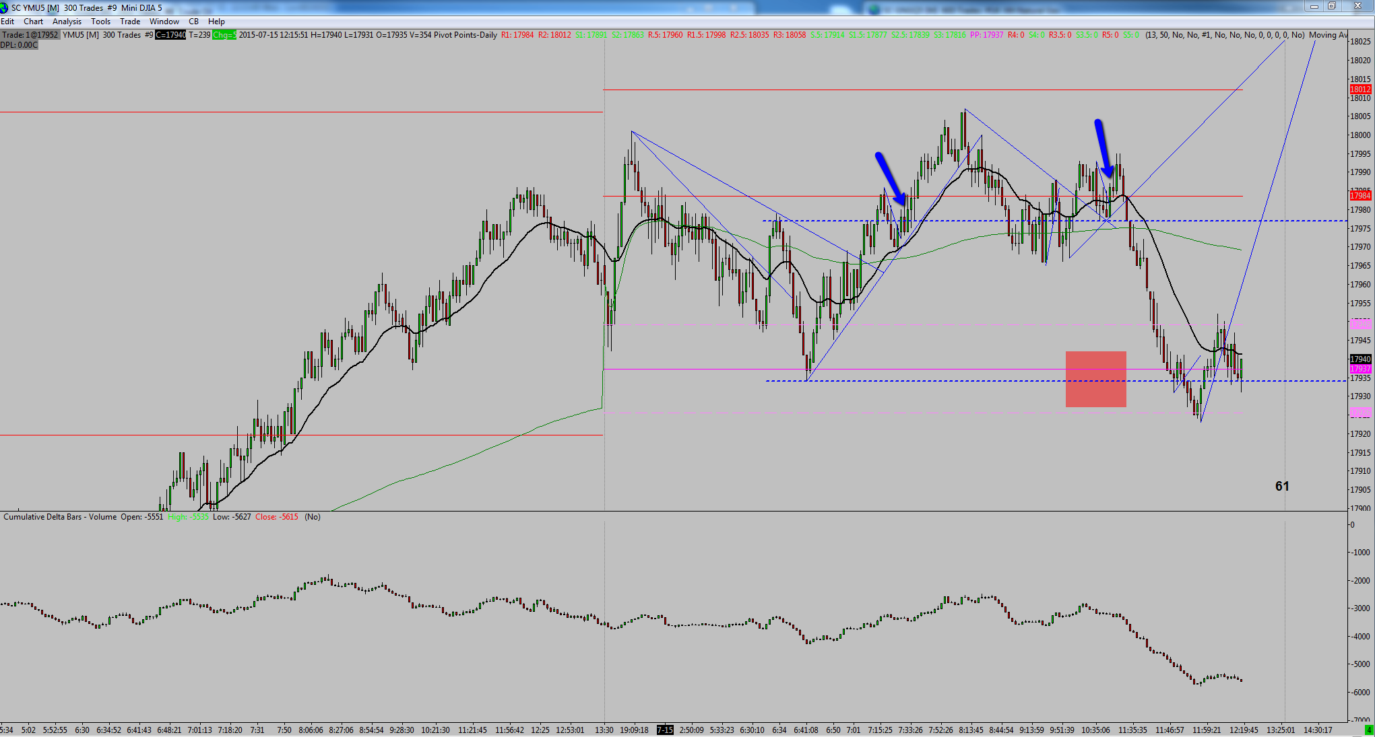1375x737 pixels.
Task: Click the green 'S1: 17891' pivot value
Action: coord(591,35)
